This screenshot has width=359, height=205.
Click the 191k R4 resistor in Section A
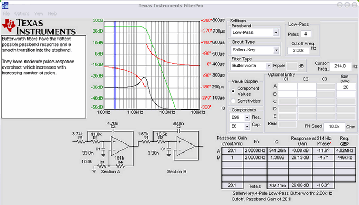(120, 166)
